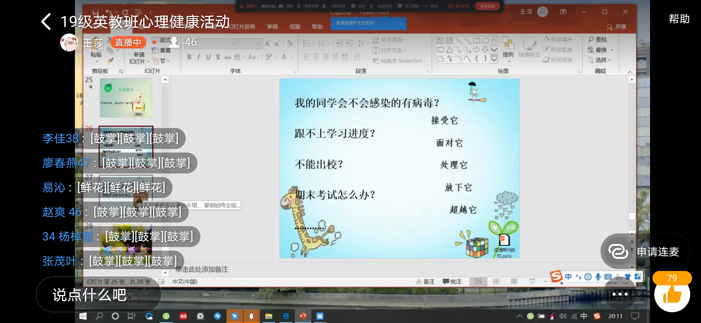Click the PowerPoint icon in the taskbar

pos(303,316)
